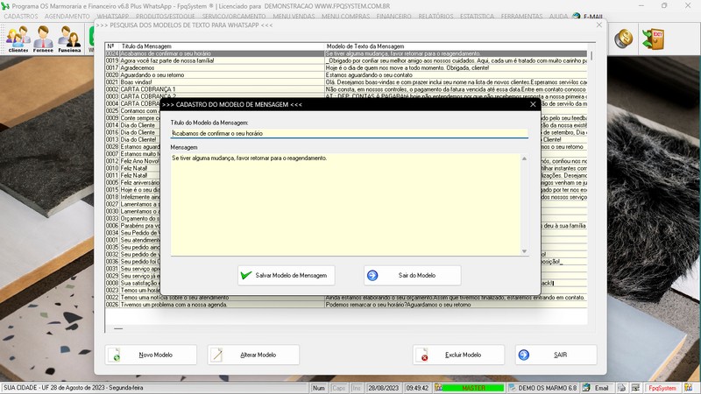Open the CADASTROS menu
Screen dimensions: 701x394
point(21,17)
